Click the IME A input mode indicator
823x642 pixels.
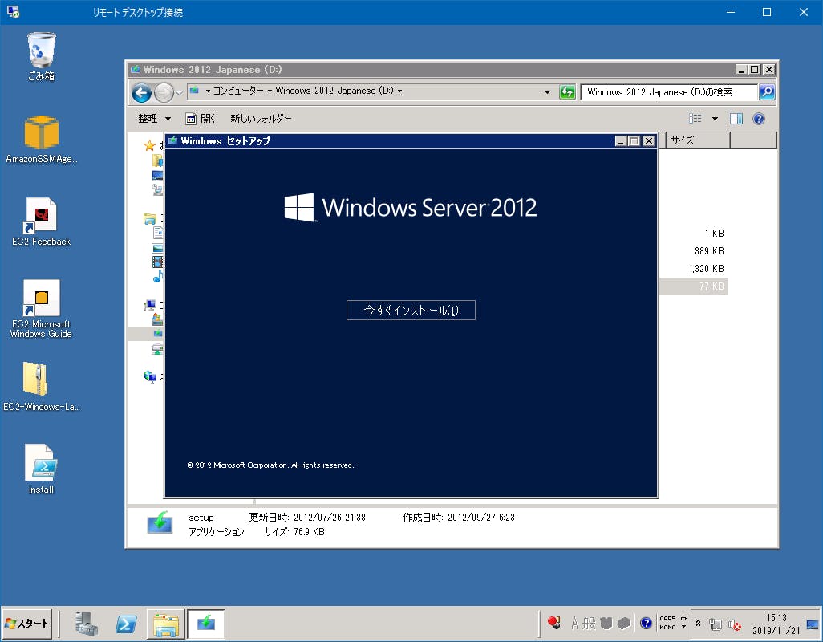(x=574, y=623)
